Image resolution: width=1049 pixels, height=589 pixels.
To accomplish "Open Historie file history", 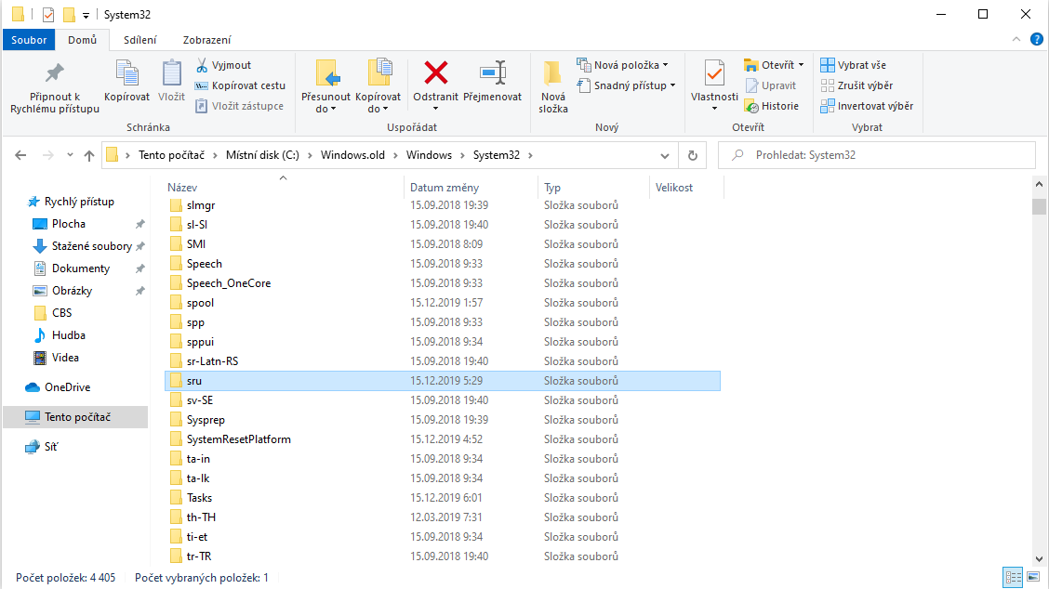I will [x=771, y=106].
